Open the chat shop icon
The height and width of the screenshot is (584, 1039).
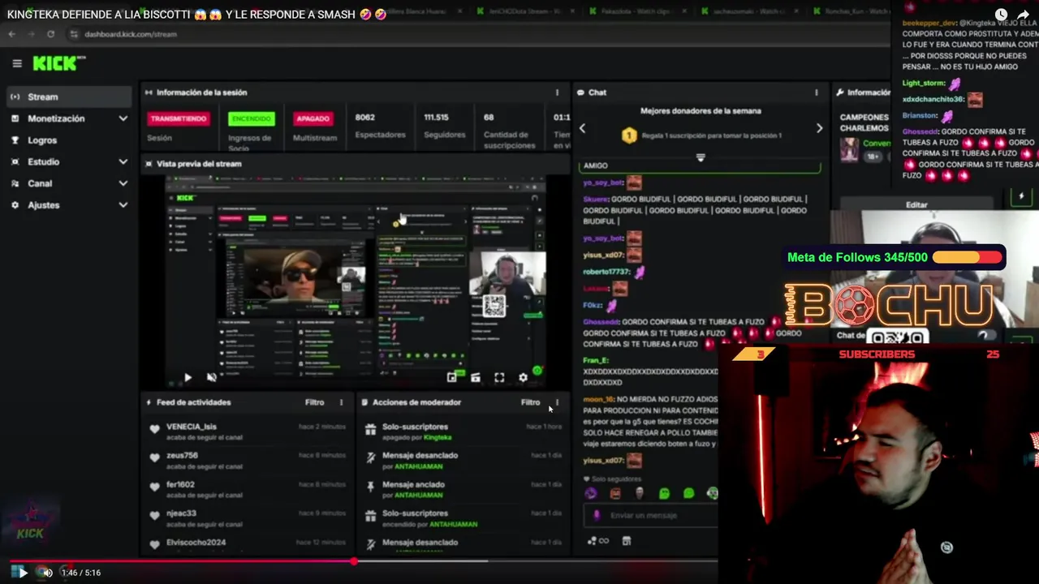[626, 541]
